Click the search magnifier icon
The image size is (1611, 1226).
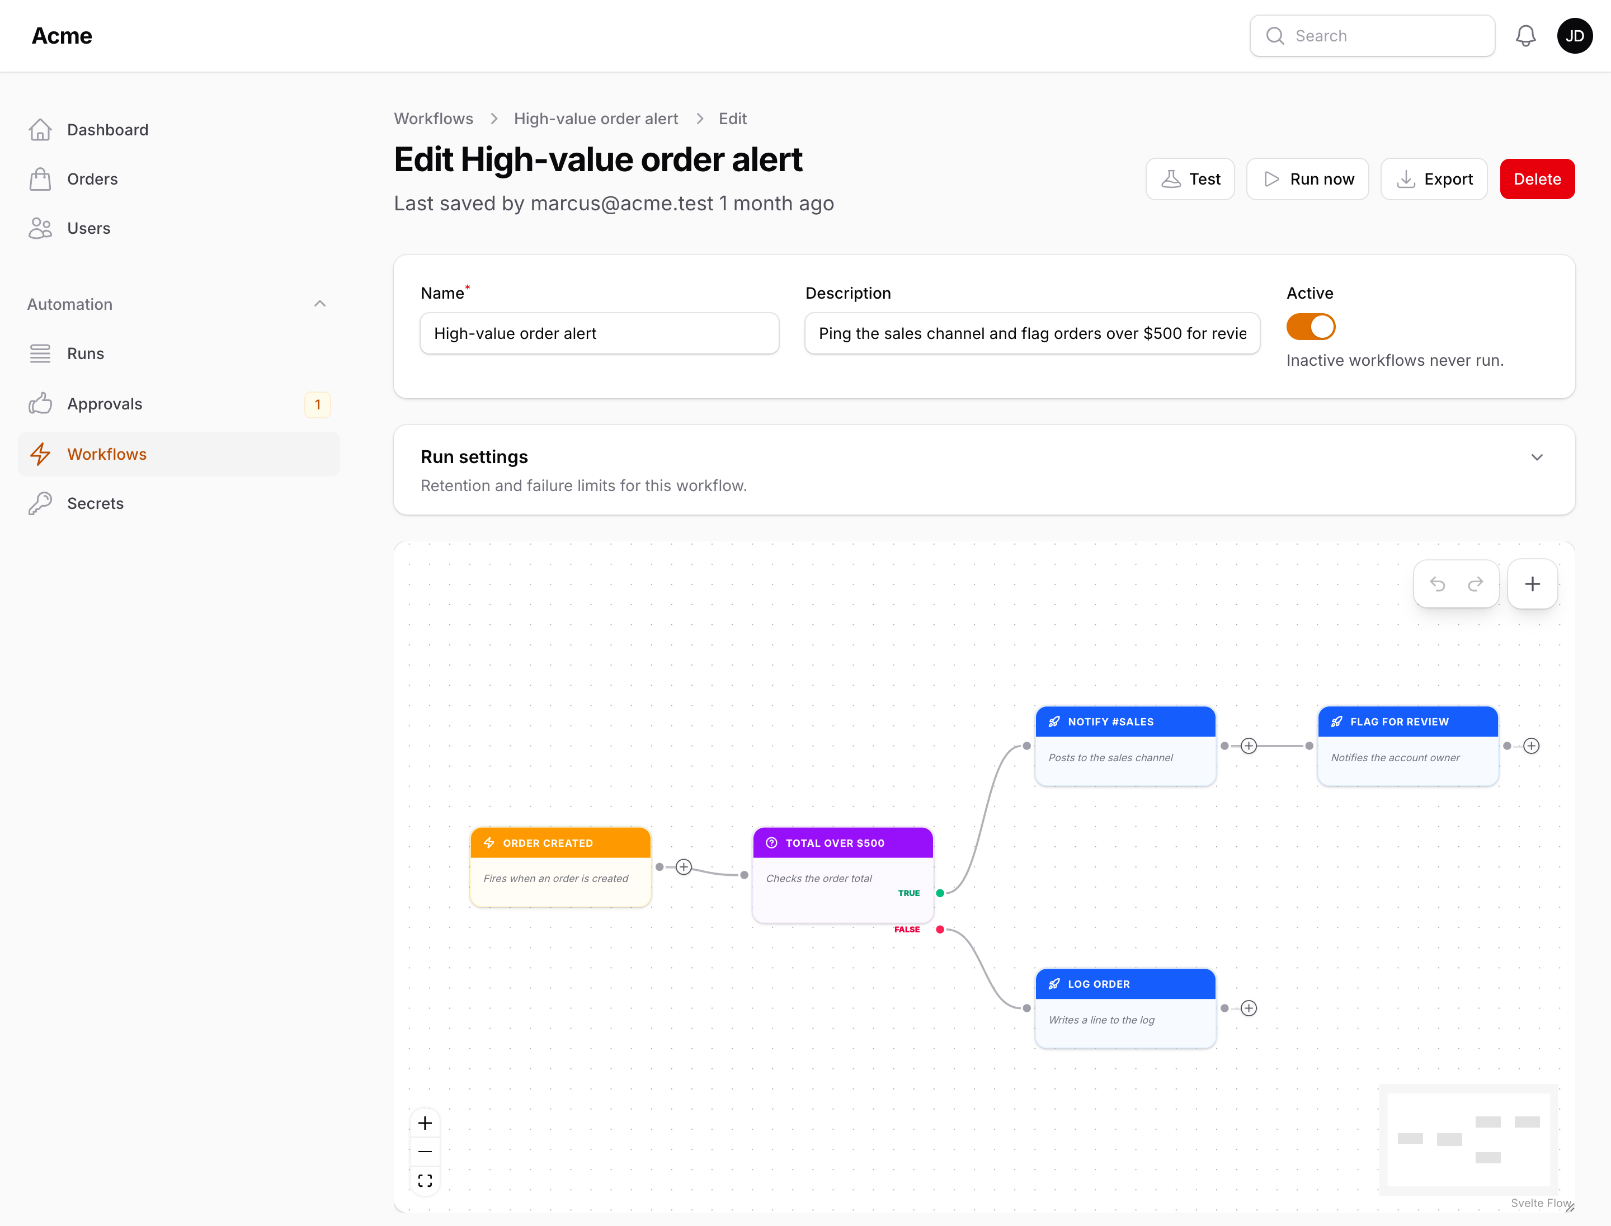click(x=1274, y=36)
